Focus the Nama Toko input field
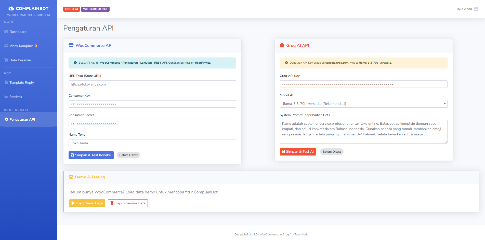This screenshot has width=485, height=240. click(152, 143)
